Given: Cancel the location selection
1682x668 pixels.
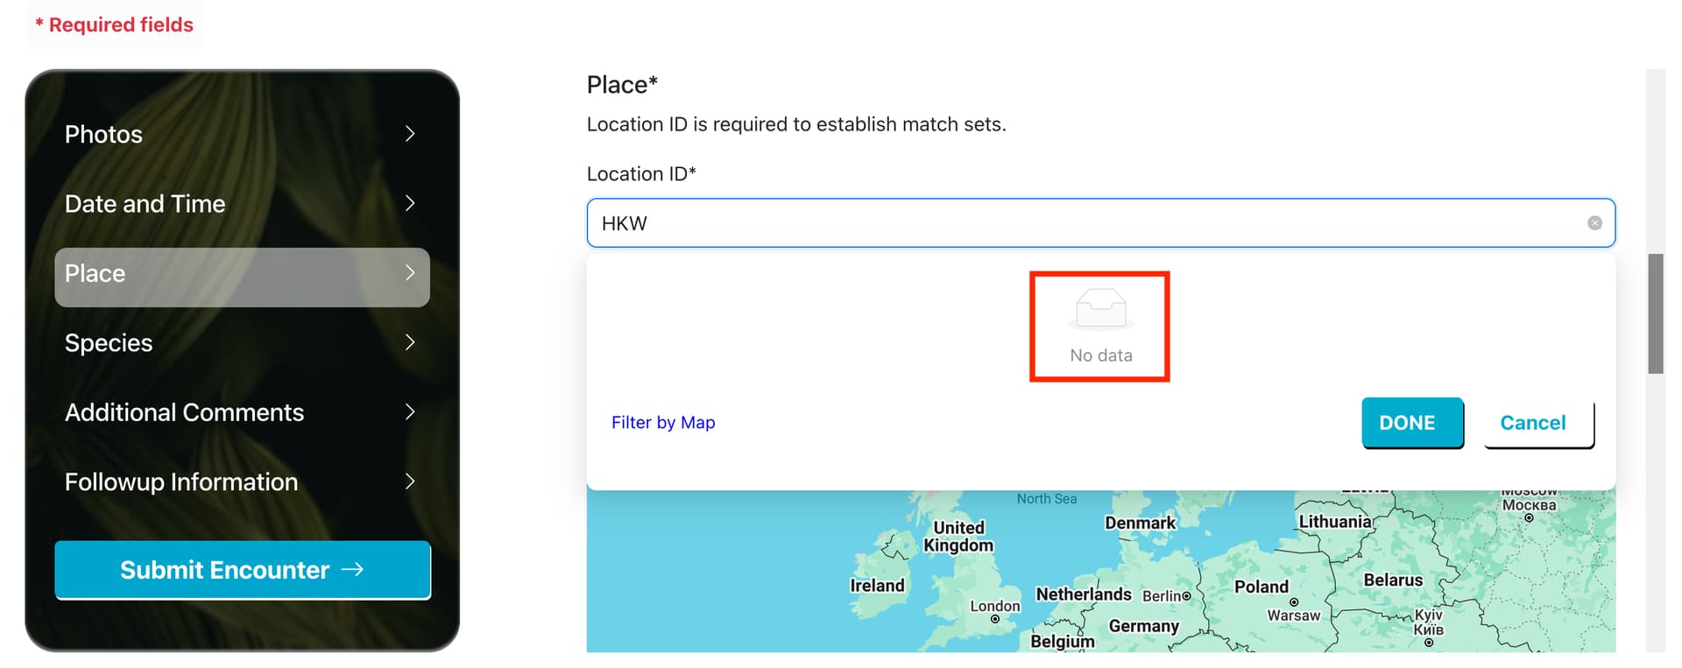Looking at the screenshot, I should click(x=1538, y=424).
